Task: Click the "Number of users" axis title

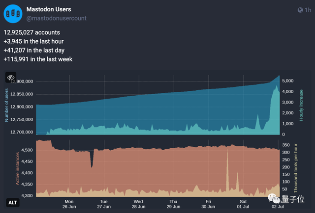Action: click(7, 108)
